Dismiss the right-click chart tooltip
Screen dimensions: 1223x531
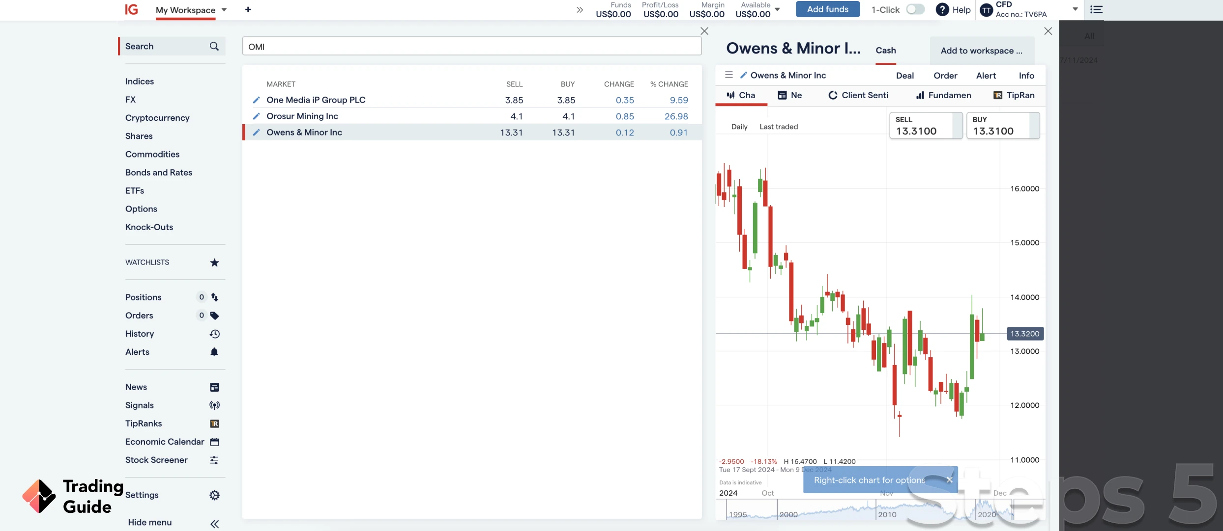click(x=949, y=480)
